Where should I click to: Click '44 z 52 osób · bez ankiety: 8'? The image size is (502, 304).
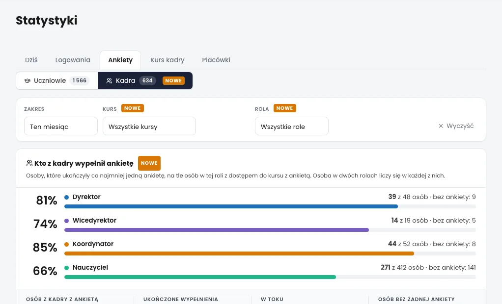432,244
